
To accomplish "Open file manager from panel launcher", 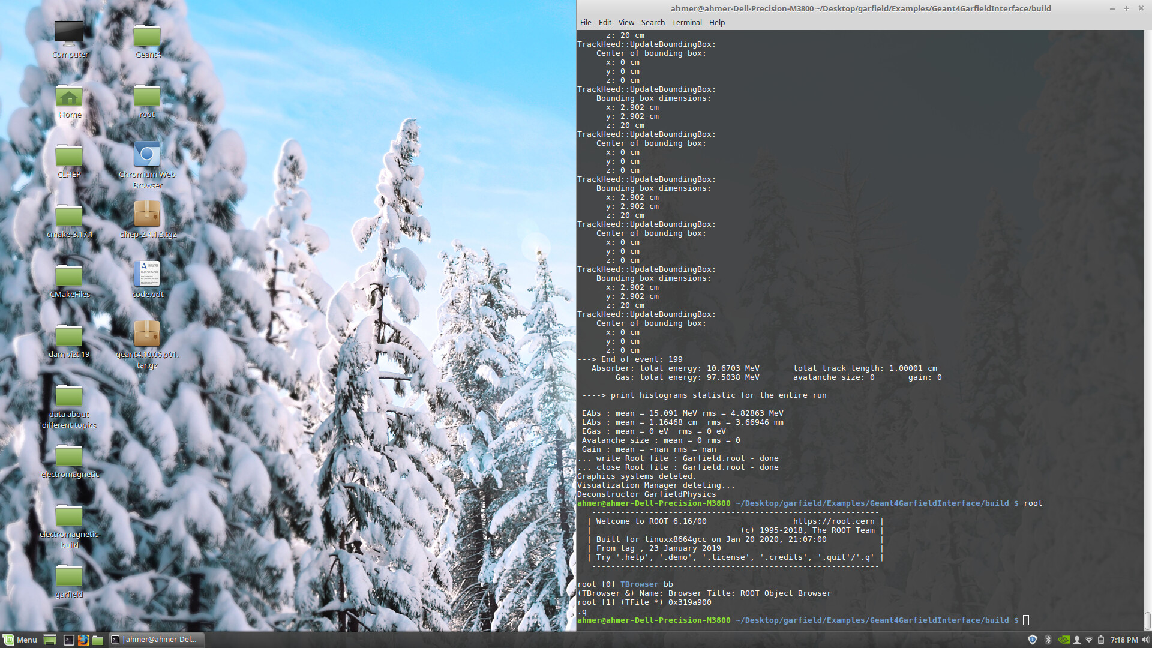I will [98, 640].
